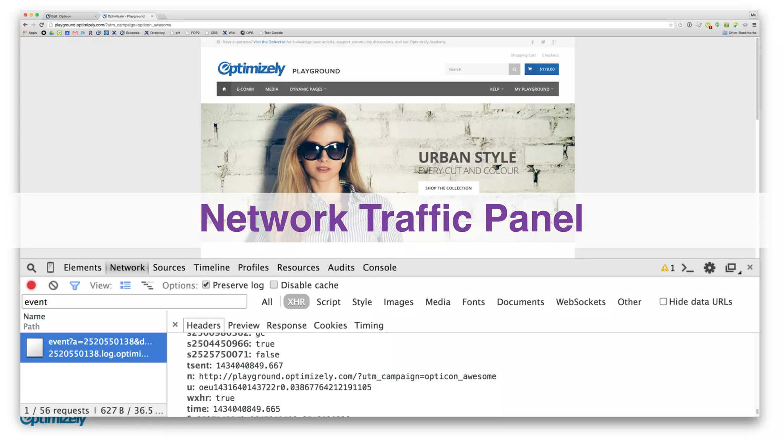Switch to large request rows view icon
This screenshot has height=440, width=783.
pyautogui.click(x=125, y=285)
